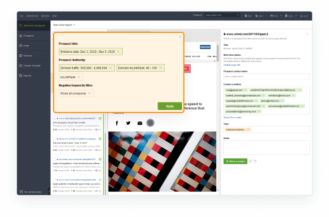Click 'How penguins show their smarts' title
Screen dimensions: 329x217
pyautogui.click(x=69, y=122)
